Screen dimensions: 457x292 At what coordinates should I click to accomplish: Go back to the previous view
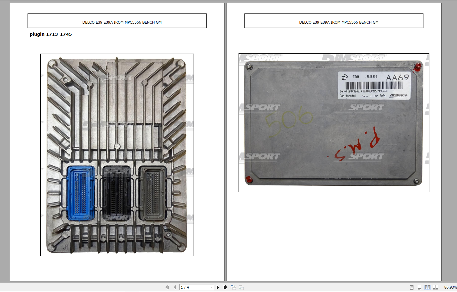coord(233,287)
